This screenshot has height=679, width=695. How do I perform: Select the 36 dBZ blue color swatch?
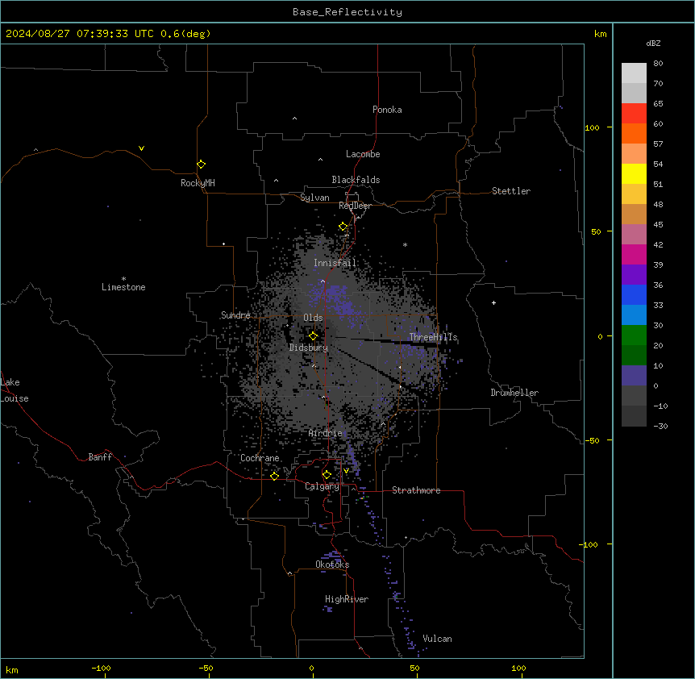tap(634, 294)
